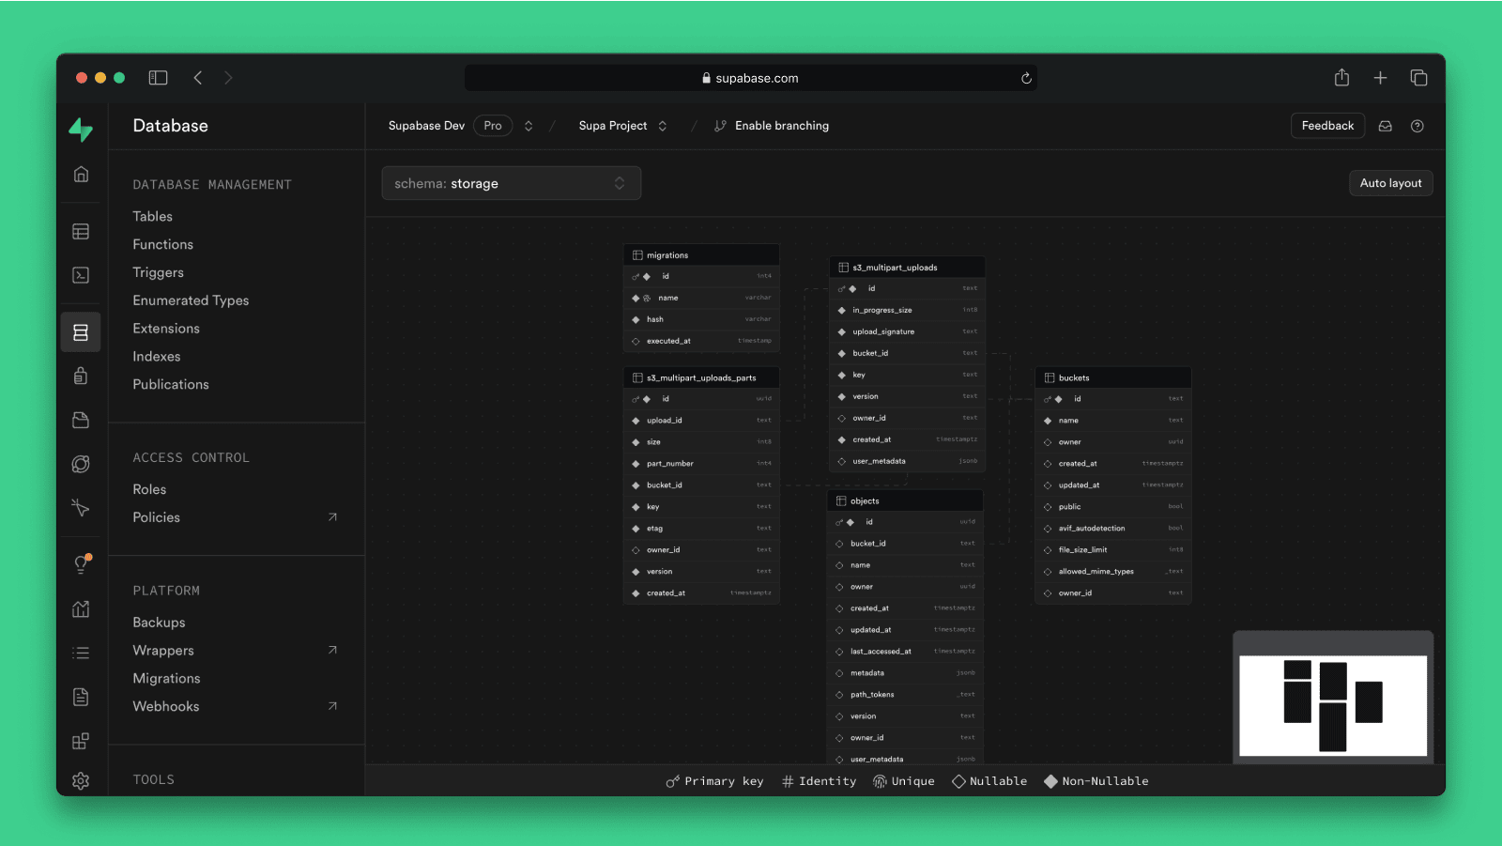Open the Supabase Dev organization switcher
Screen dimensions: 1502x846
point(529,126)
